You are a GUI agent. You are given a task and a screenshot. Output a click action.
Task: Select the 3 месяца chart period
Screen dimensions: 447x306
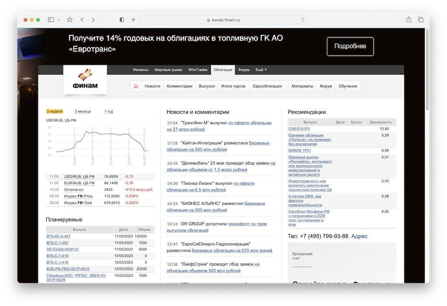click(83, 111)
